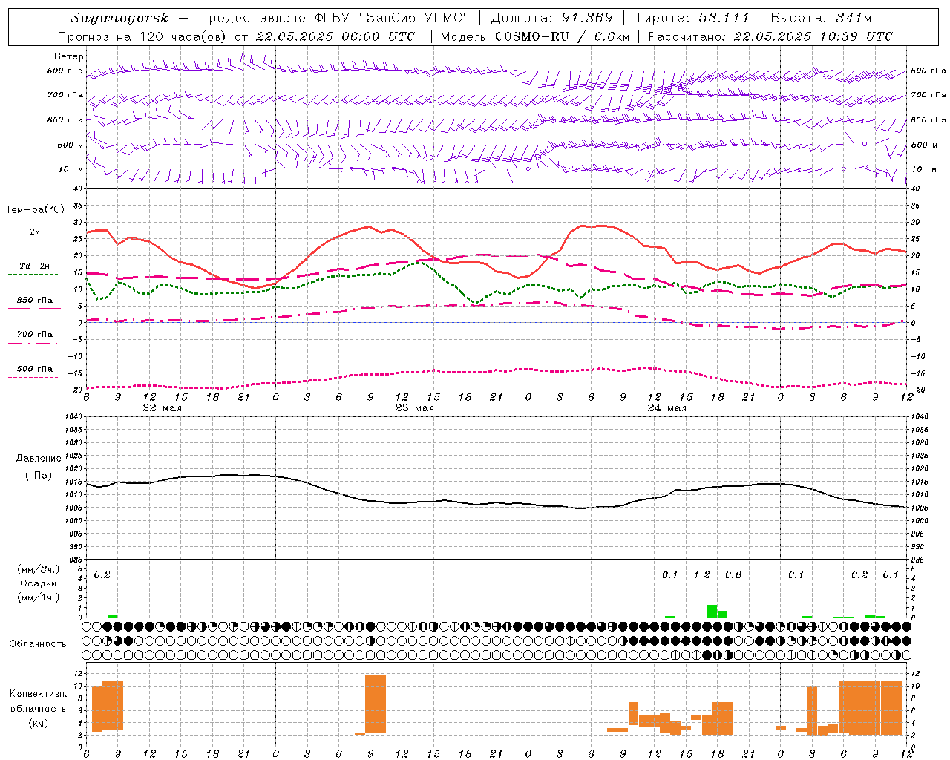950x760 pixels.
Task: Click the 0.6 precipitation amount value
Action: tap(733, 574)
